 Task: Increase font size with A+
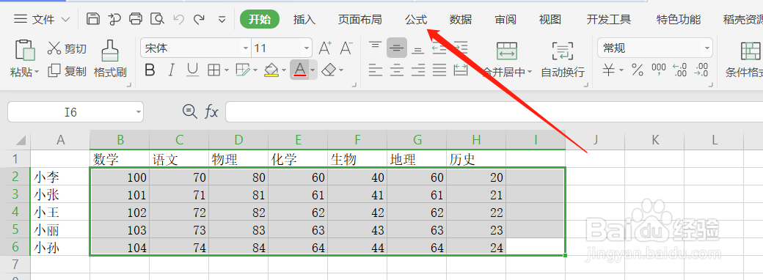[325, 48]
